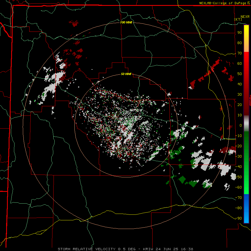Click the 80 value on the velocity scale
The width and height of the screenshot is (251, 251).
click(240, 43)
